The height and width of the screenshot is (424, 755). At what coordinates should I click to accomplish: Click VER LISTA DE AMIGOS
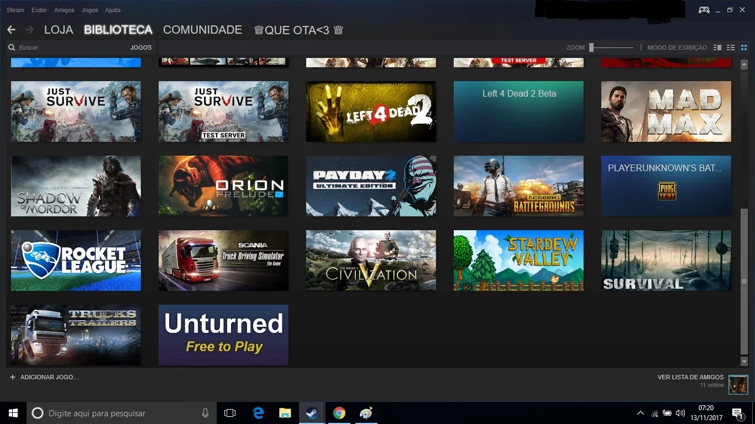[690, 377]
